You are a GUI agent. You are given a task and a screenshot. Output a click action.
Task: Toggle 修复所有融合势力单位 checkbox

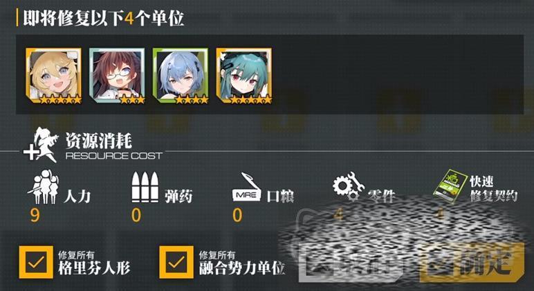click(x=176, y=262)
